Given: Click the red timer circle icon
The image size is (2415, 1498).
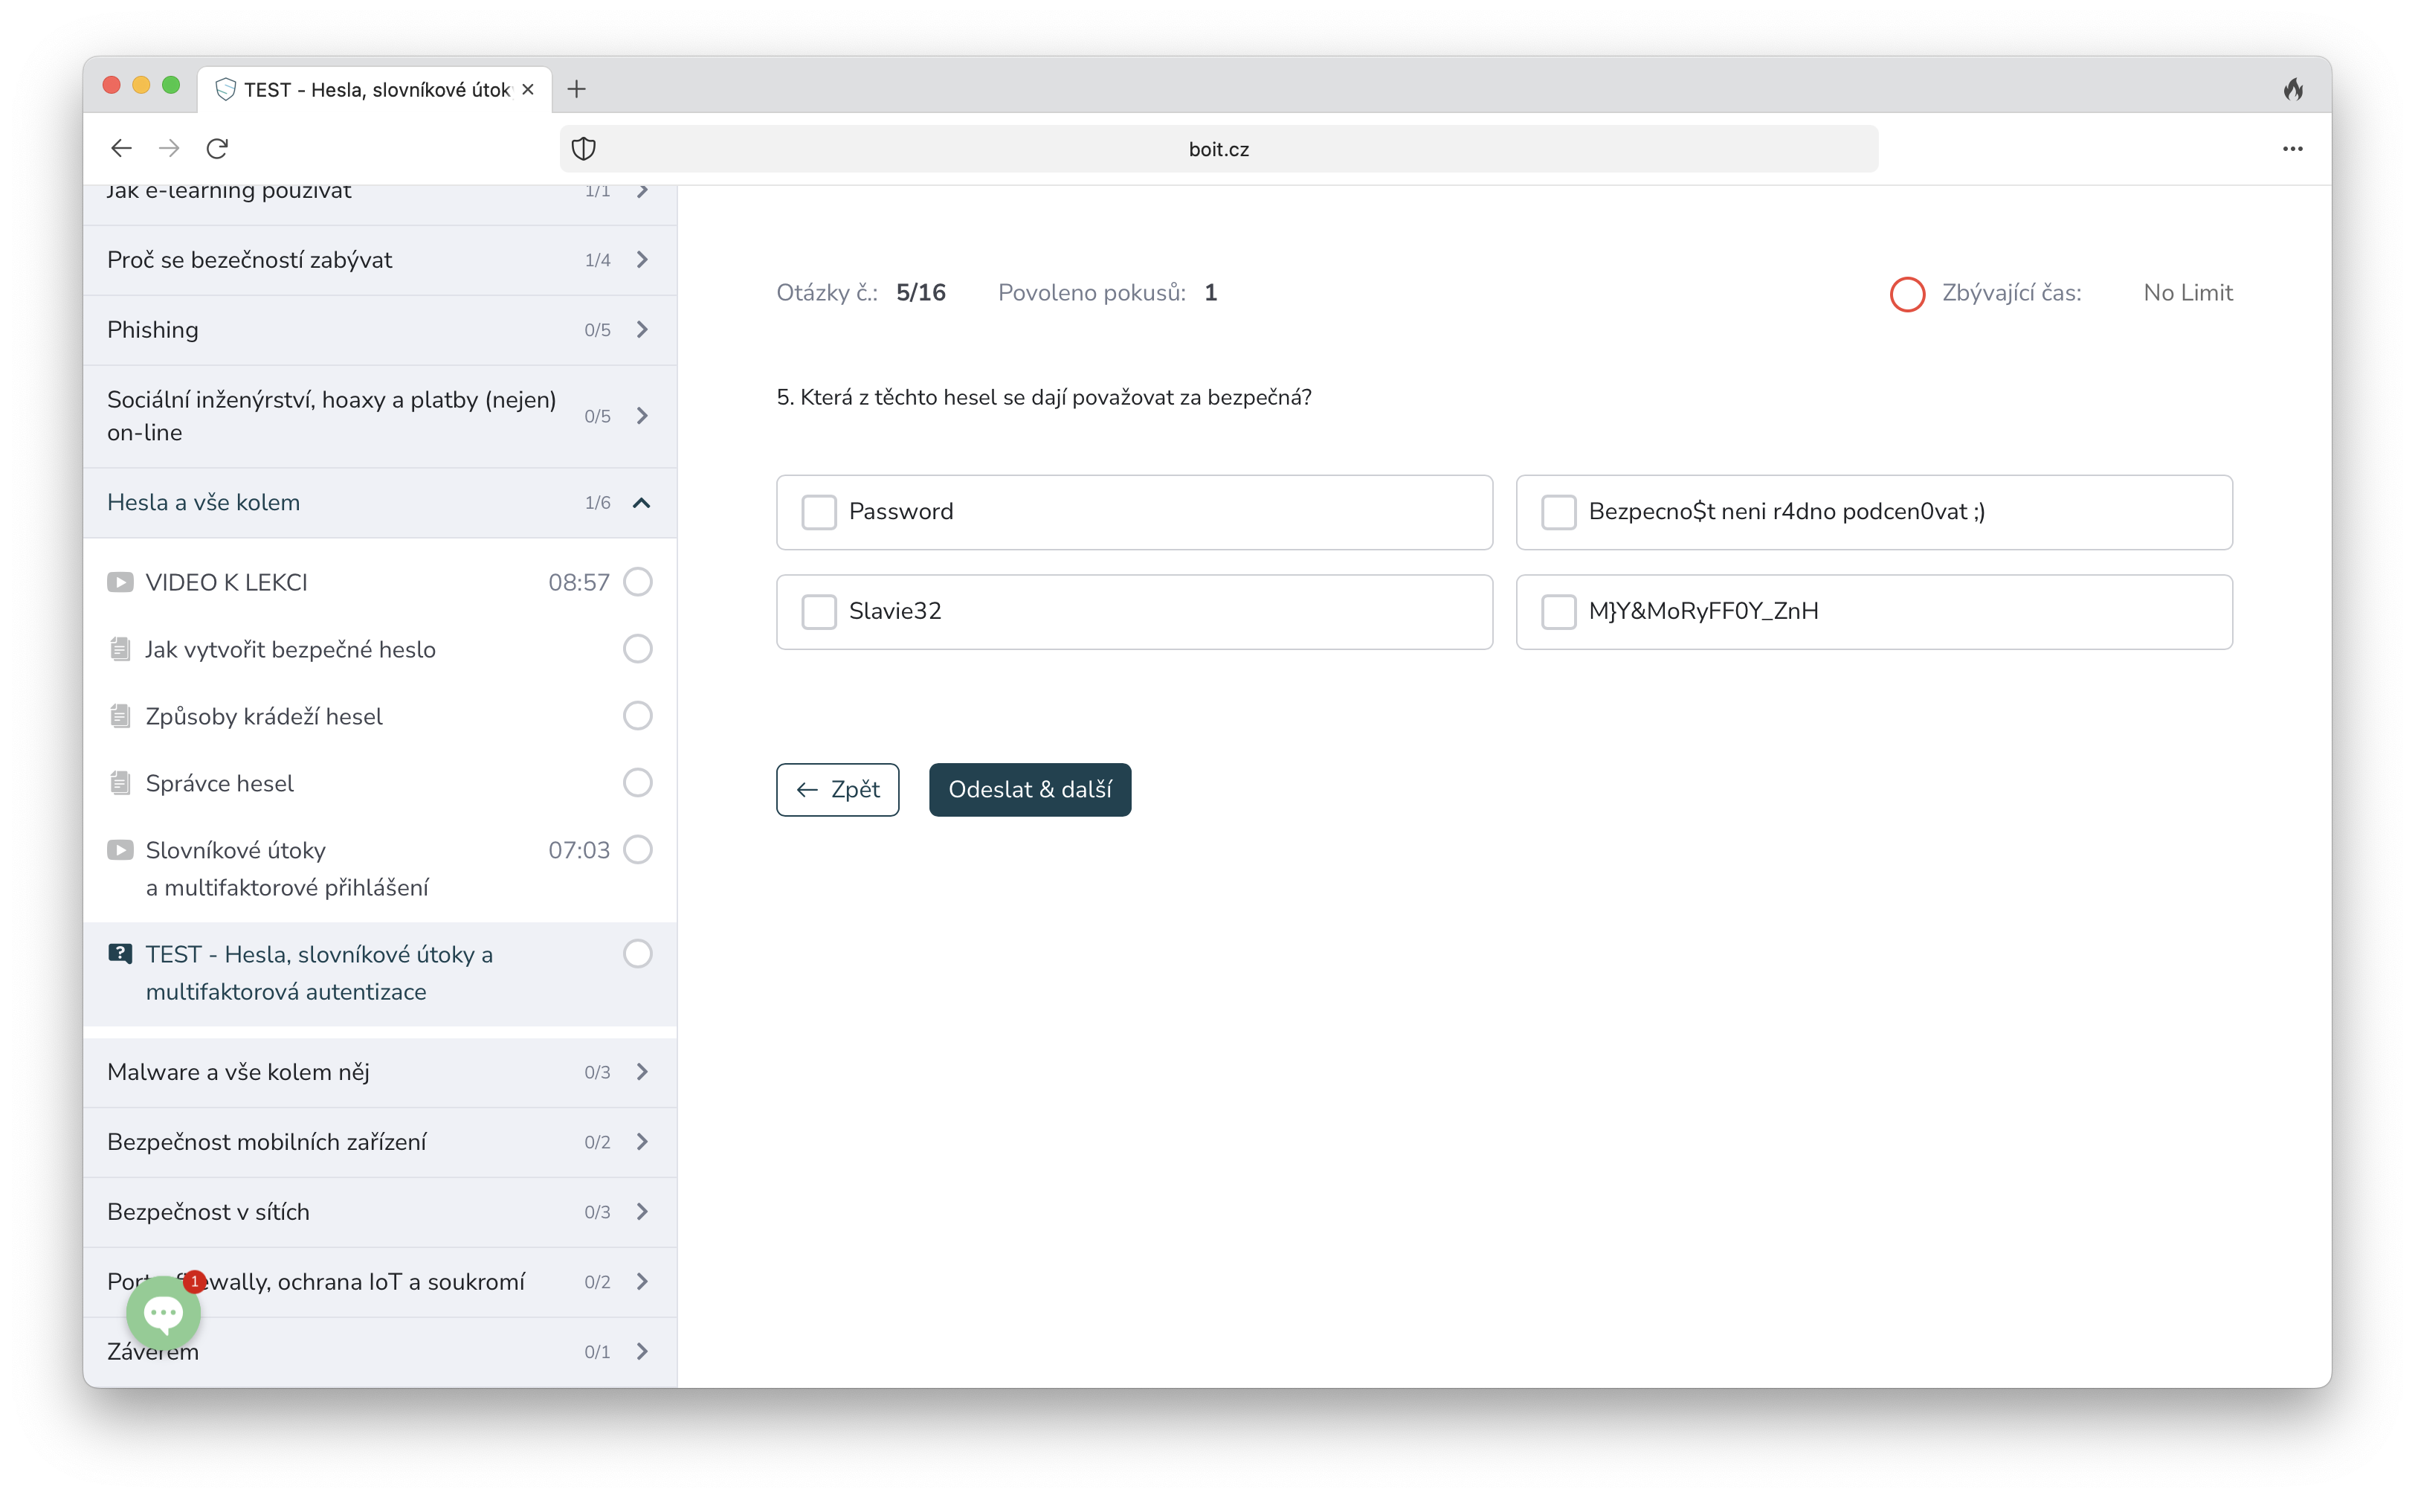Looking at the screenshot, I should (x=1907, y=293).
